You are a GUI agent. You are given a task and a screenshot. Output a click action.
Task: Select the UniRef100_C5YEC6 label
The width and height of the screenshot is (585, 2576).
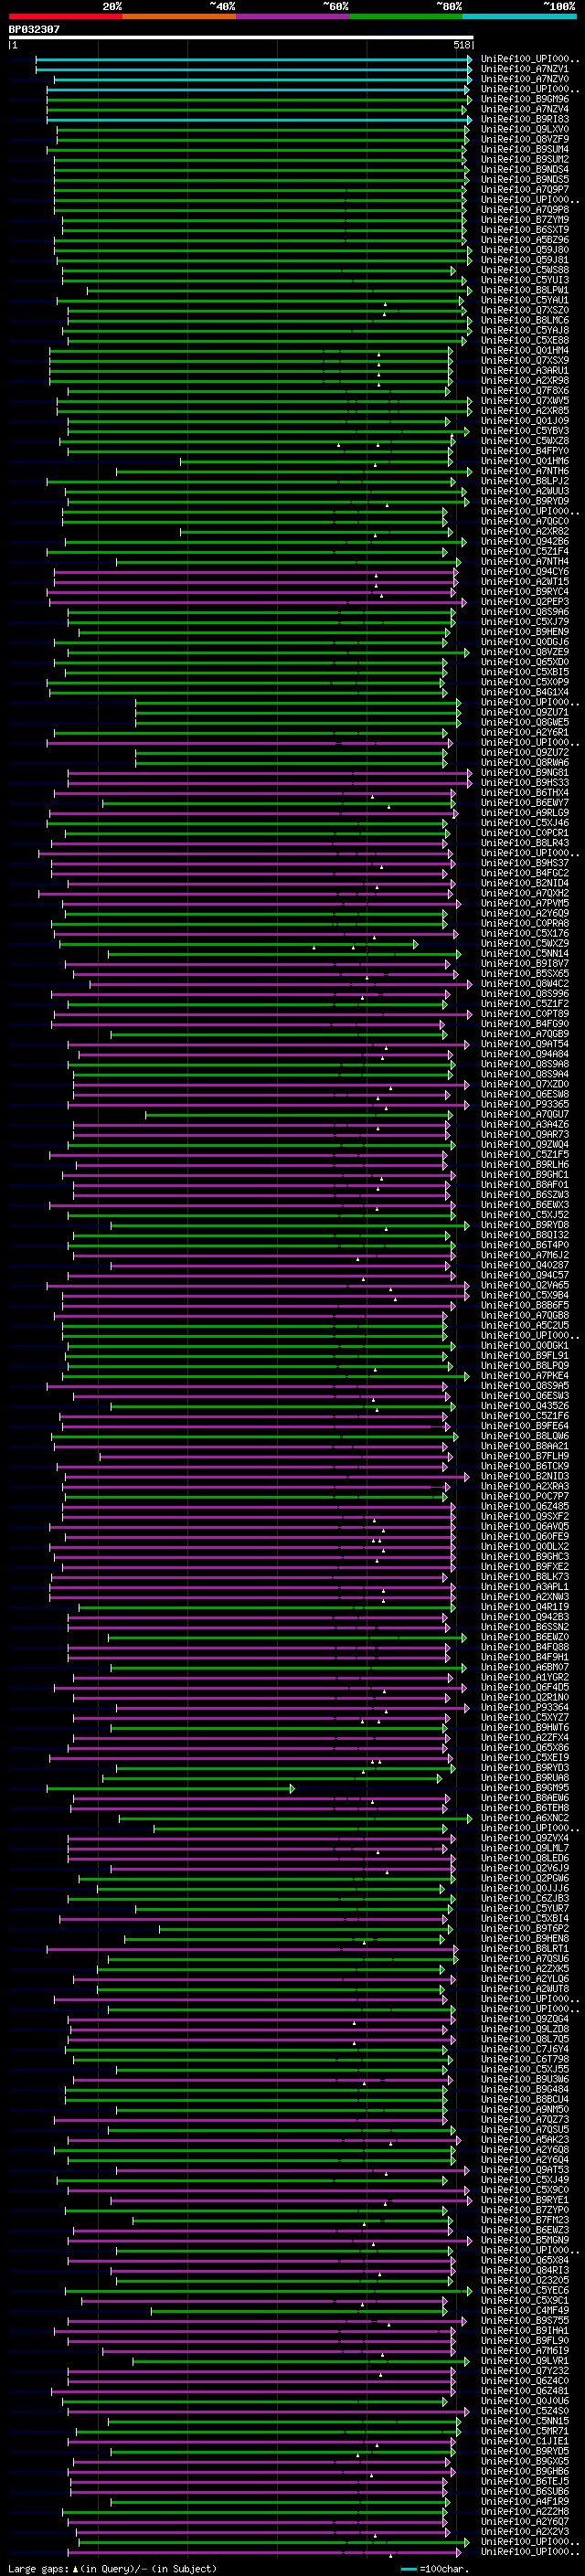(525, 2289)
